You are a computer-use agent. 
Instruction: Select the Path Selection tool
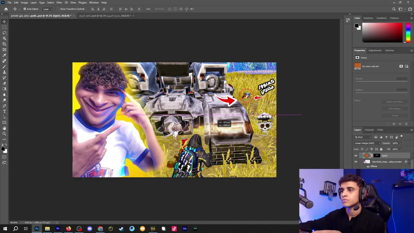(4, 117)
